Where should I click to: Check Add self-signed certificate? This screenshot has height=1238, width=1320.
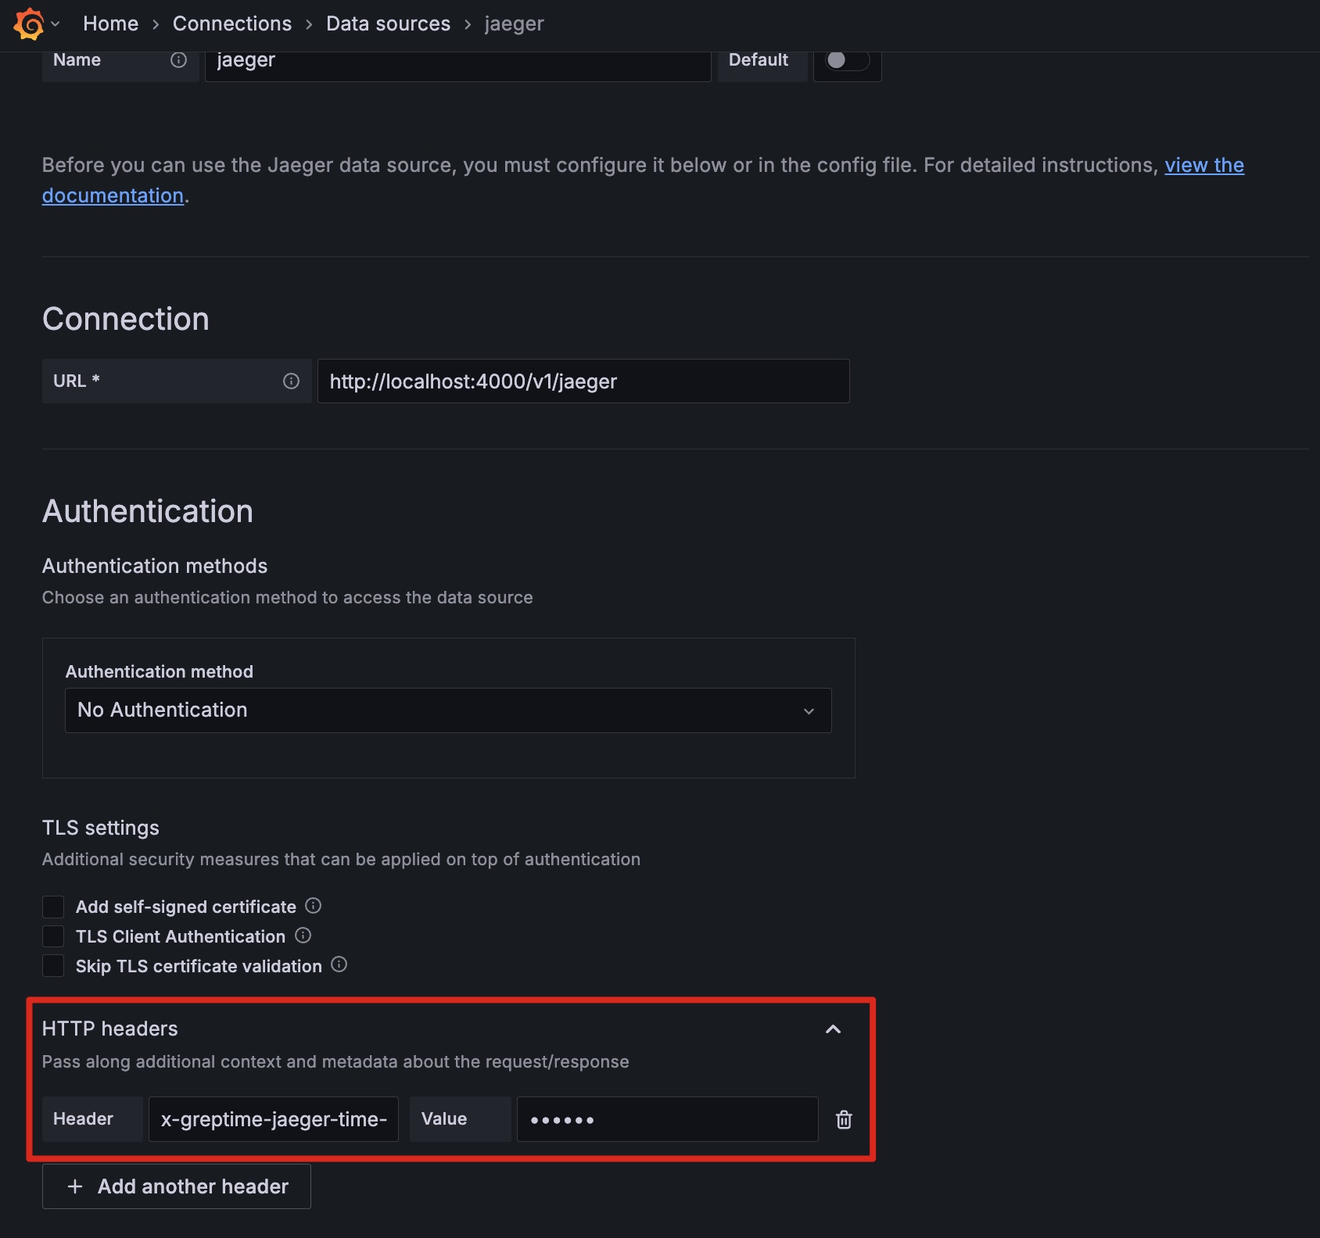coord(52,906)
